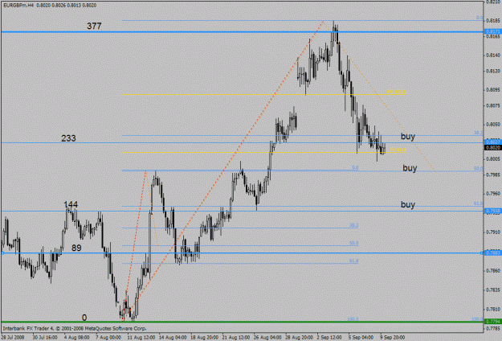Click the 0.8075 price axis value

pyautogui.click(x=493, y=105)
